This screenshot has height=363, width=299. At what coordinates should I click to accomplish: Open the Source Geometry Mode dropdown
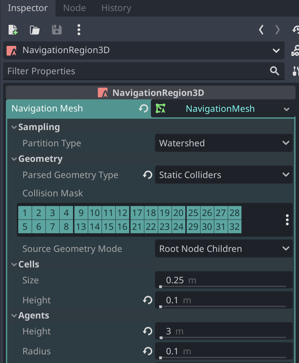pyautogui.click(x=224, y=248)
